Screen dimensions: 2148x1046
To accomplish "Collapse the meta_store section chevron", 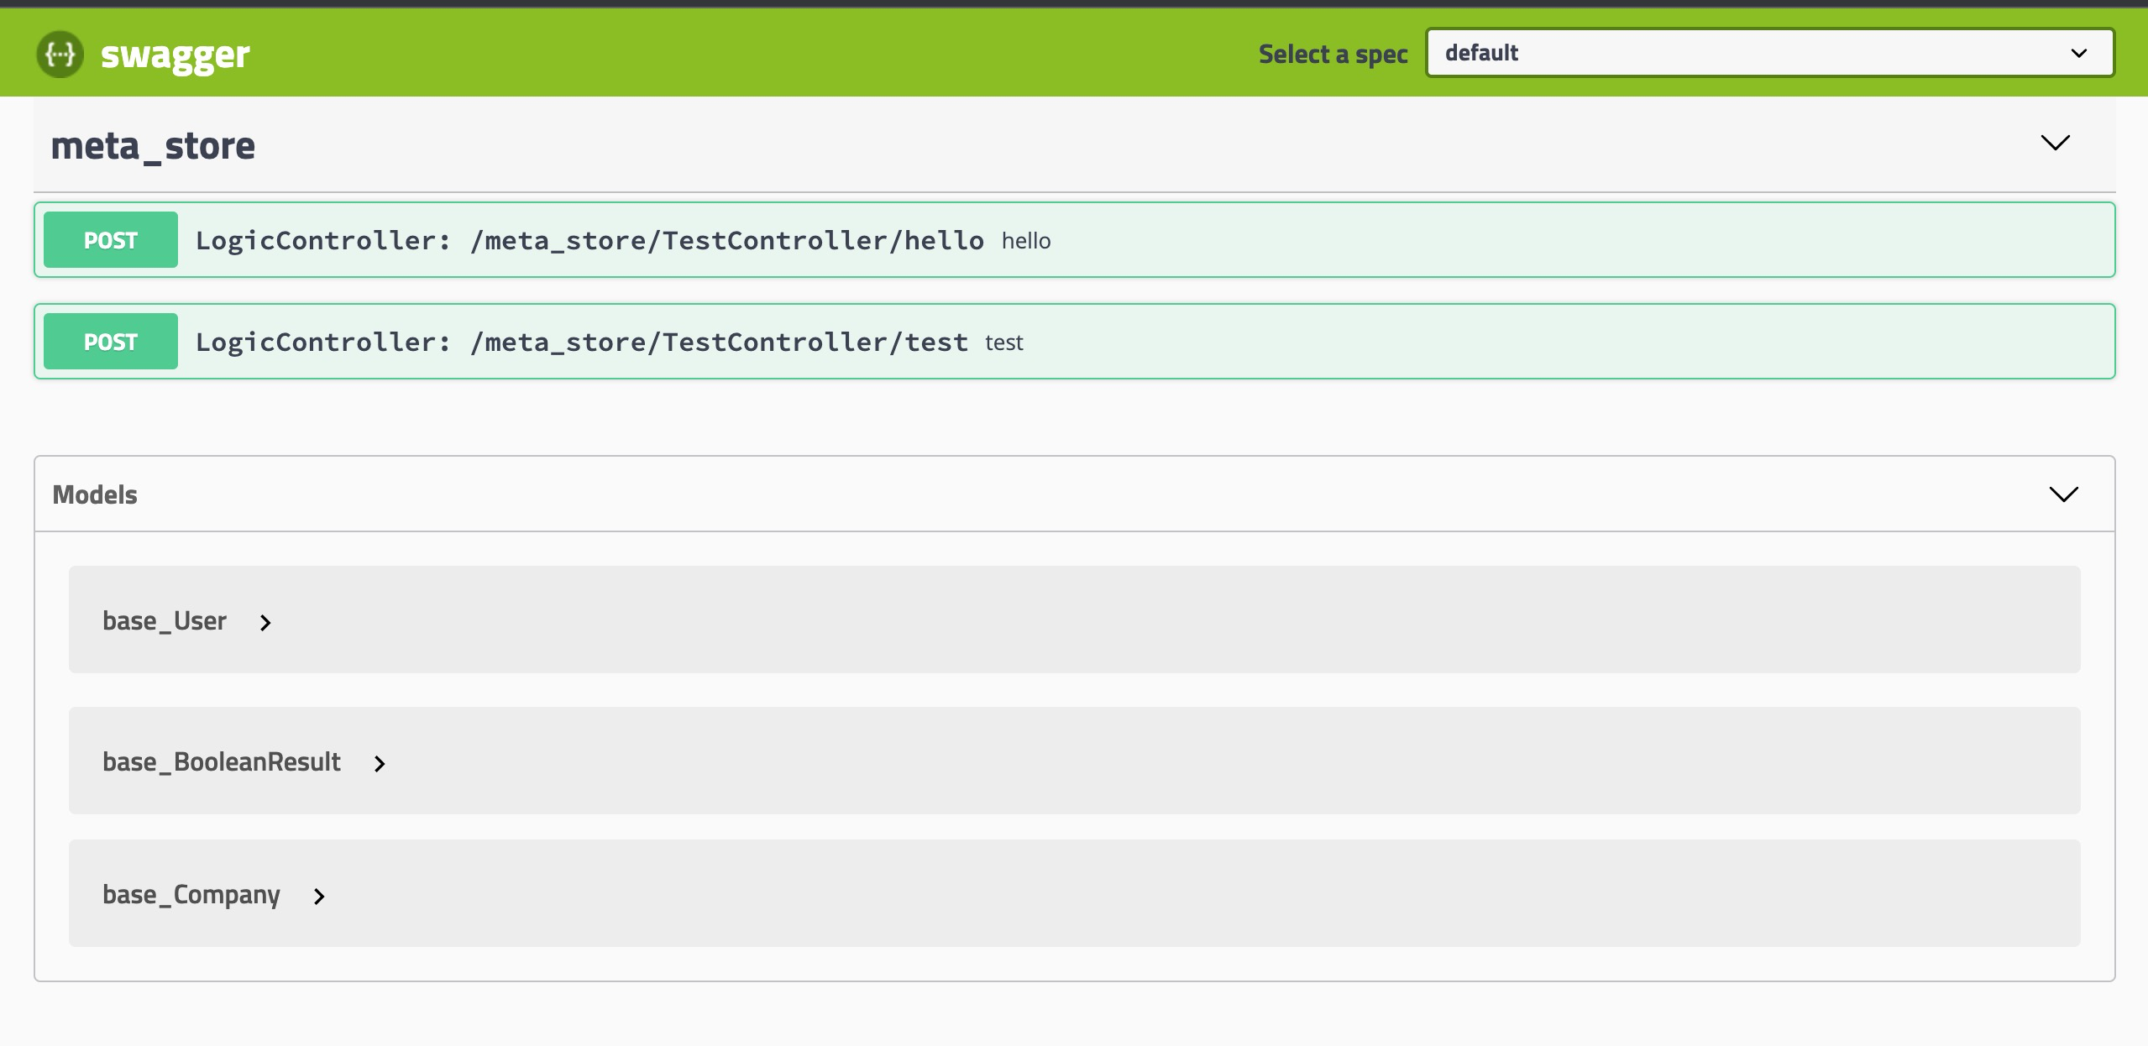I will 2055,143.
